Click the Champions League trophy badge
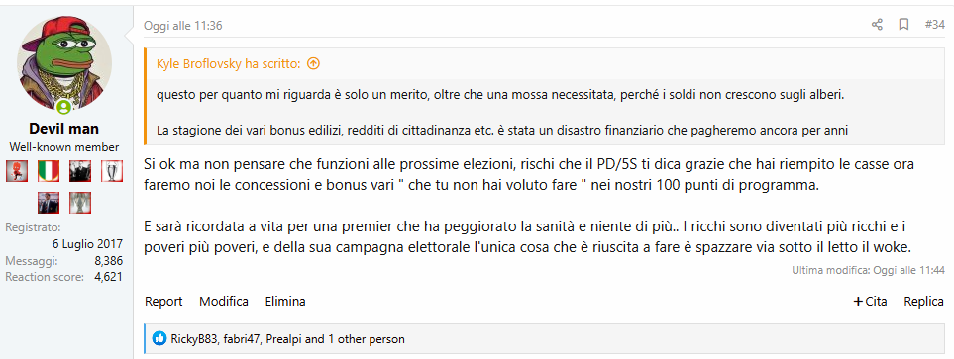This screenshot has height=359, width=954. point(112,171)
